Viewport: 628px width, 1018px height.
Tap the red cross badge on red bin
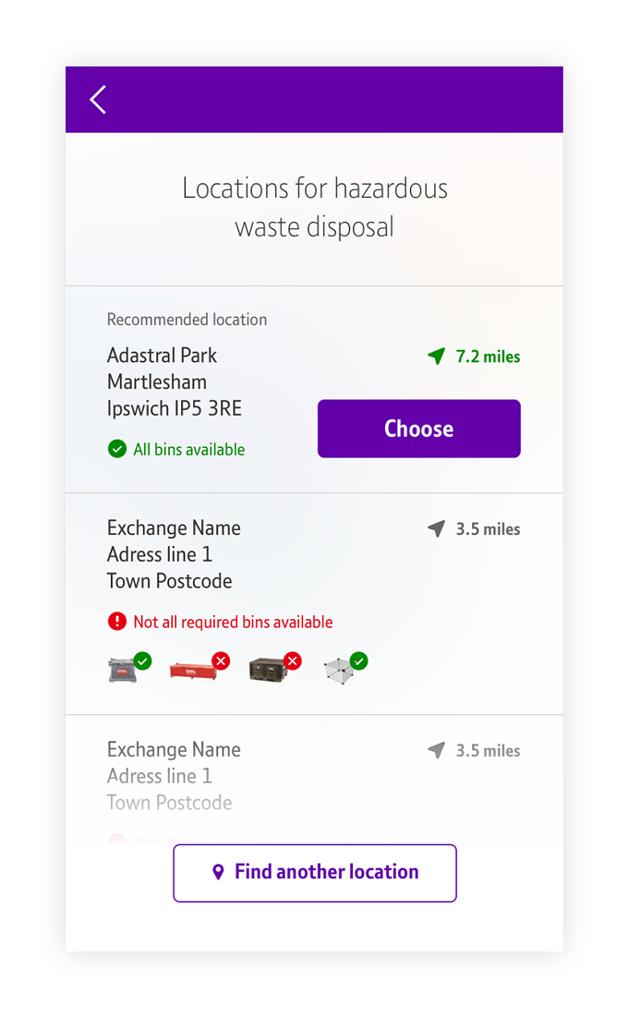click(x=222, y=660)
